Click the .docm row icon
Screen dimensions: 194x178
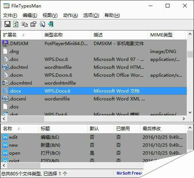pyautogui.click(x=5, y=75)
